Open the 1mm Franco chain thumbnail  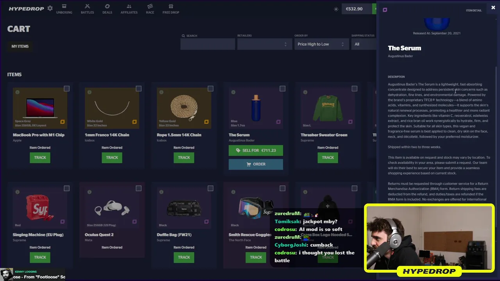click(x=112, y=108)
